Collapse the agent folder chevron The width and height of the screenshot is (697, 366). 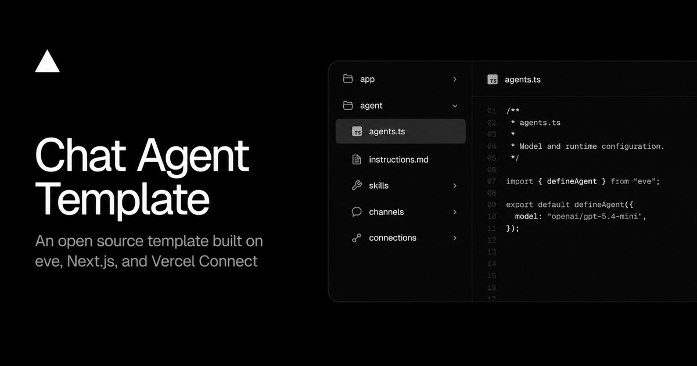click(455, 106)
